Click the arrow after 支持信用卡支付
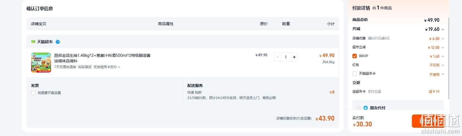The height and width of the screenshot is (136, 462). 119,67
